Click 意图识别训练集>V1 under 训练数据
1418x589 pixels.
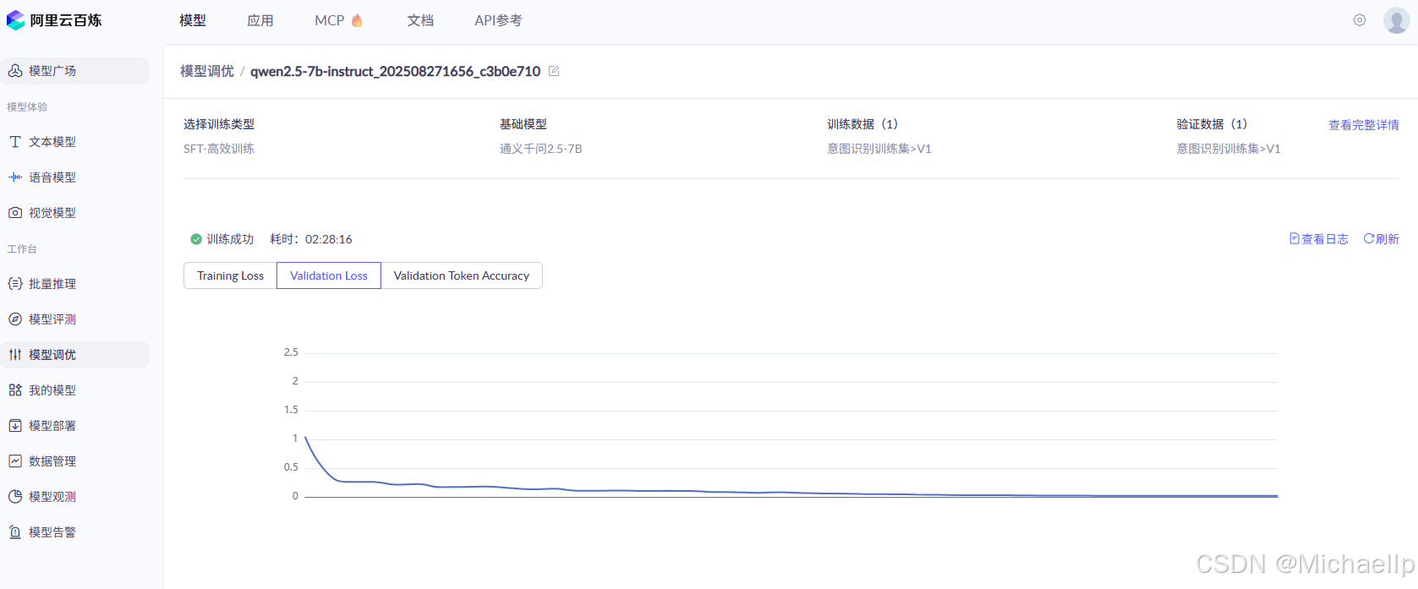click(x=879, y=149)
